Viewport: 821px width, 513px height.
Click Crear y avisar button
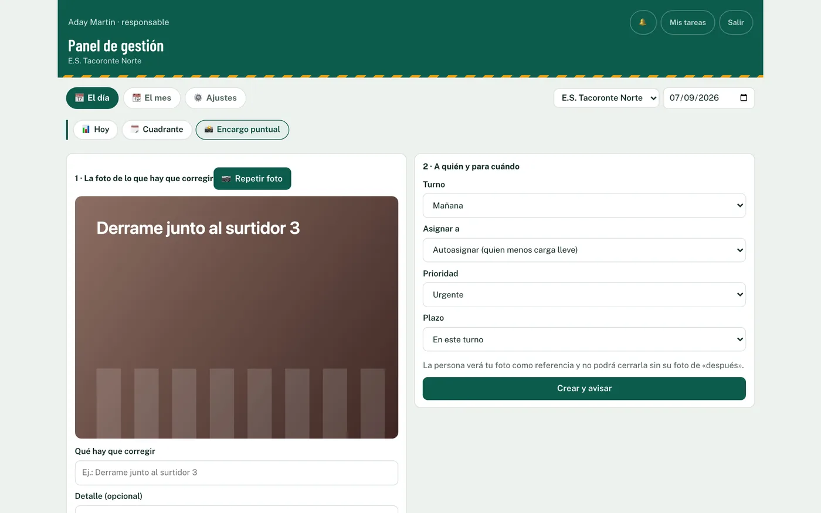(584, 389)
